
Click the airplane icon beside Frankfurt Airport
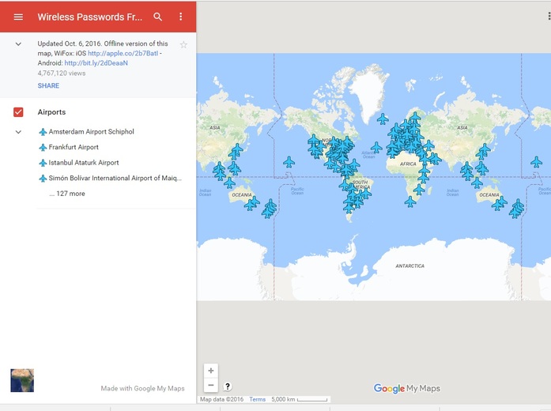click(43, 148)
